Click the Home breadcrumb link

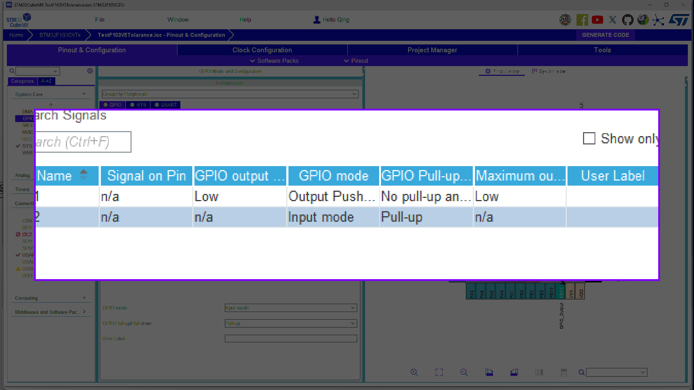[16, 35]
